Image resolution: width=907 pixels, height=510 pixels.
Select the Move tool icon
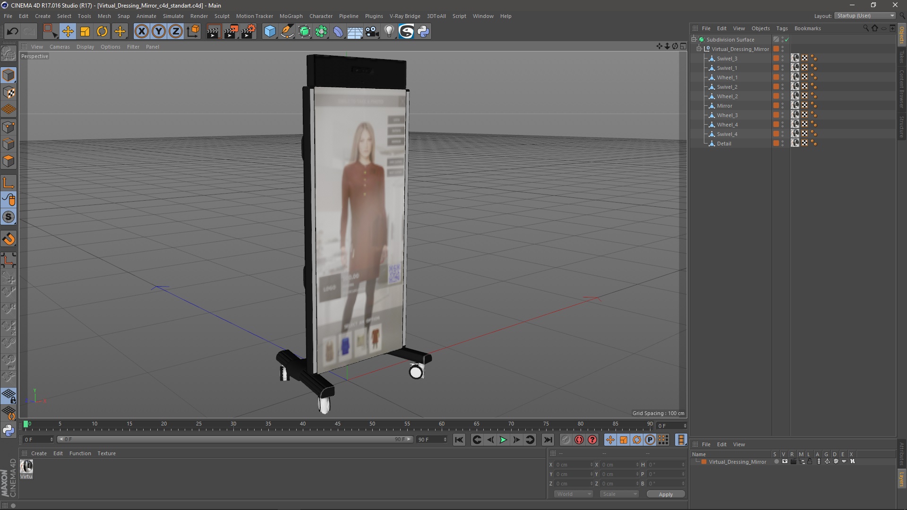pyautogui.click(x=67, y=32)
